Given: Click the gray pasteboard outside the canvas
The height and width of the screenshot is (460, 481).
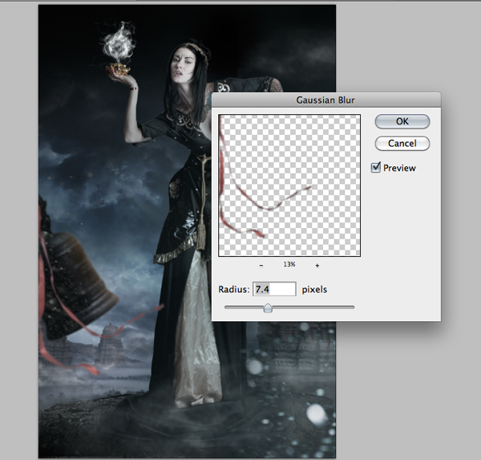Looking at the screenshot, I should click(408, 384).
